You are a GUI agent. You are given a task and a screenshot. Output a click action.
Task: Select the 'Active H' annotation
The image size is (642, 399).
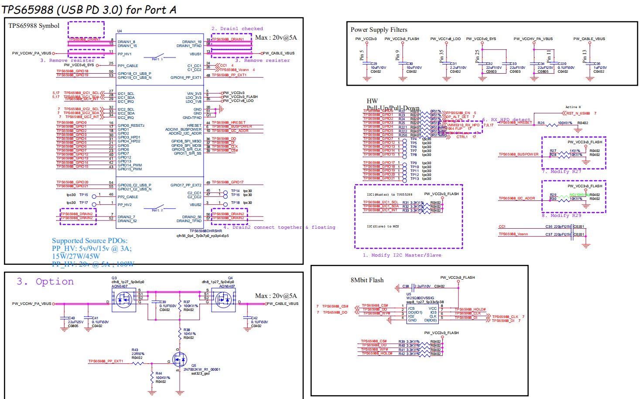coord(573,107)
